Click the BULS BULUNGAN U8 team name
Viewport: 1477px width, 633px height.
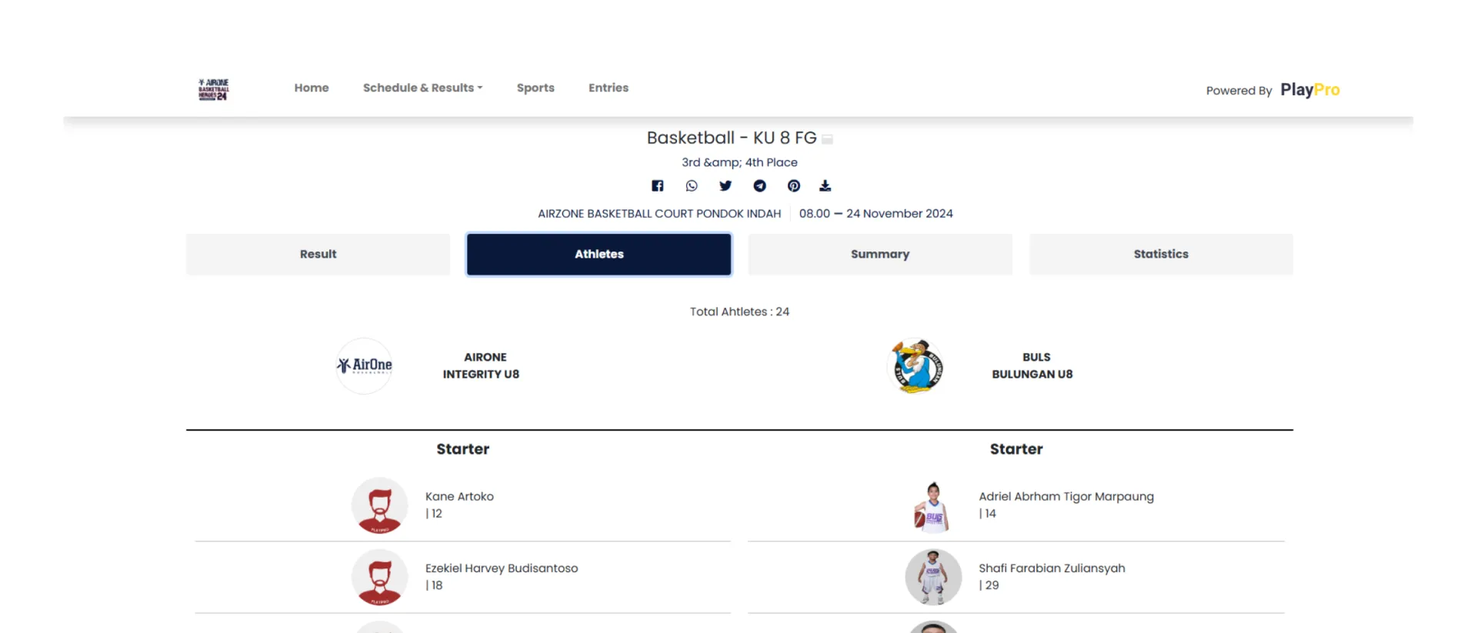pyautogui.click(x=1032, y=366)
